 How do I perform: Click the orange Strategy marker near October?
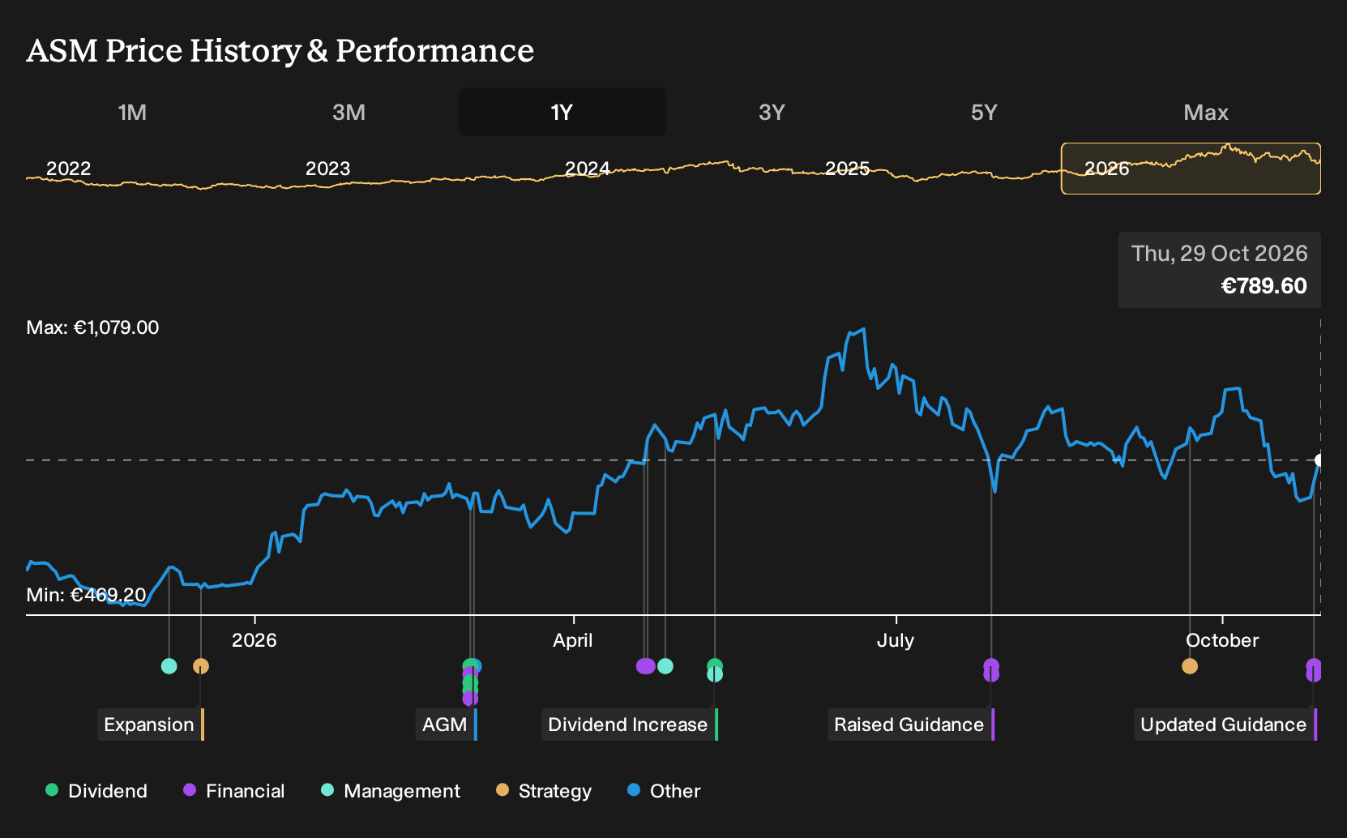(x=1190, y=666)
